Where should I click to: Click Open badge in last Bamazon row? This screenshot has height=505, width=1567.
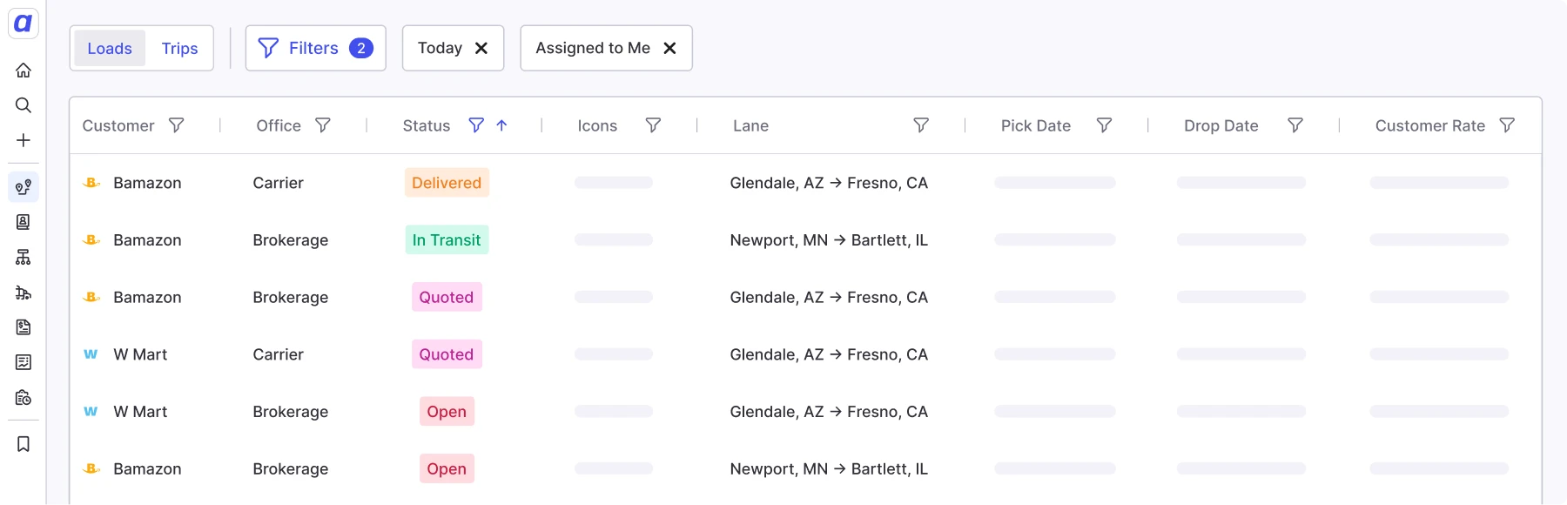(447, 468)
